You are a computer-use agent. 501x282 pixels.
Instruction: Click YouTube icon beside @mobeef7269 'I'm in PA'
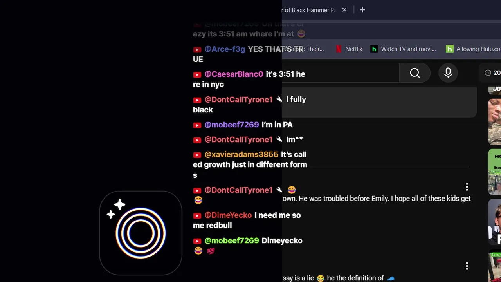197,125
